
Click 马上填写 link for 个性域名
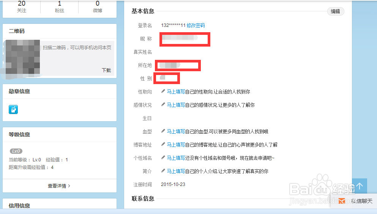tap(176, 158)
